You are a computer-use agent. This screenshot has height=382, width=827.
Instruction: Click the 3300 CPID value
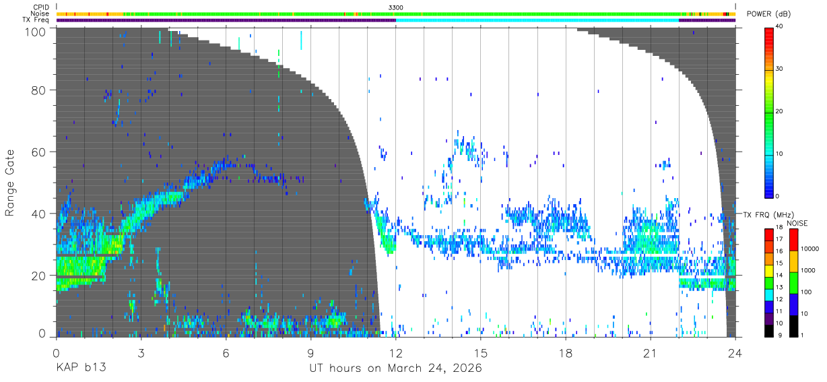coord(396,7)
